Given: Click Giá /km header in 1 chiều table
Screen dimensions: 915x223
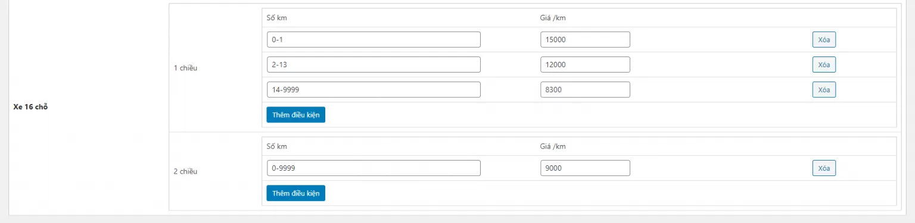Looking at the screenshot, I should pos(549,17).
